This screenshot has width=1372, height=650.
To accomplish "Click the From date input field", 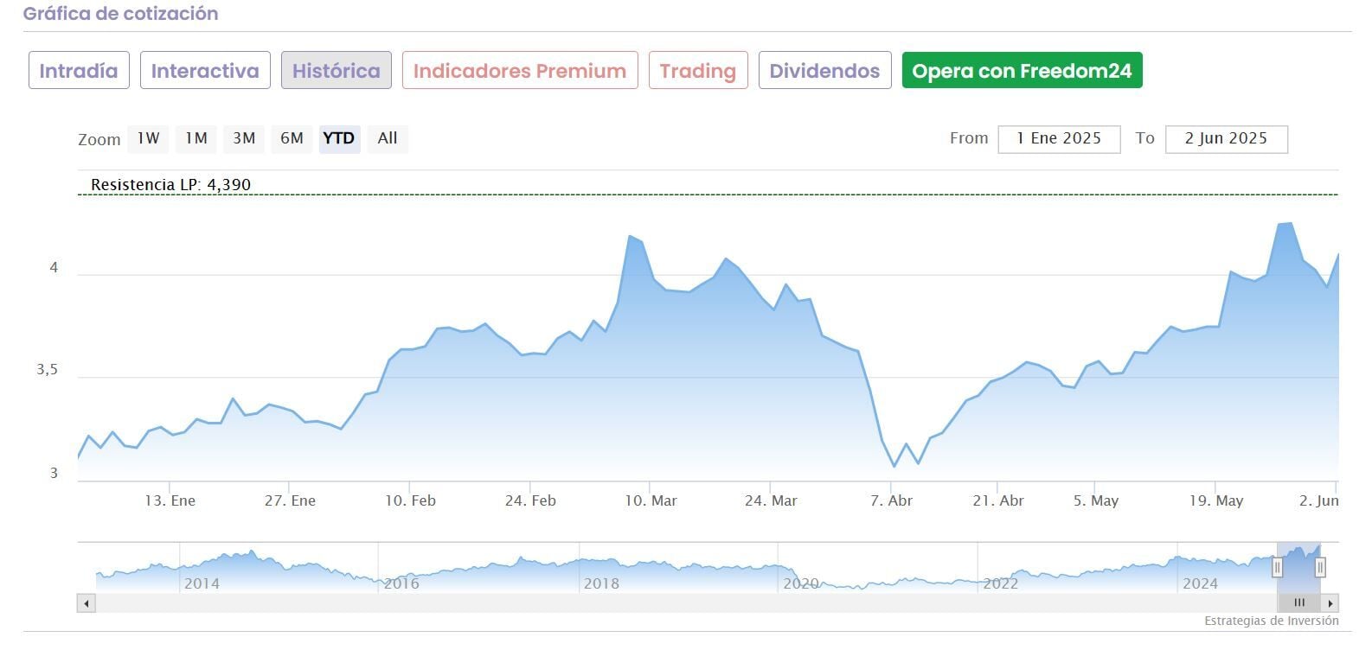I will tap(1059, 139).
